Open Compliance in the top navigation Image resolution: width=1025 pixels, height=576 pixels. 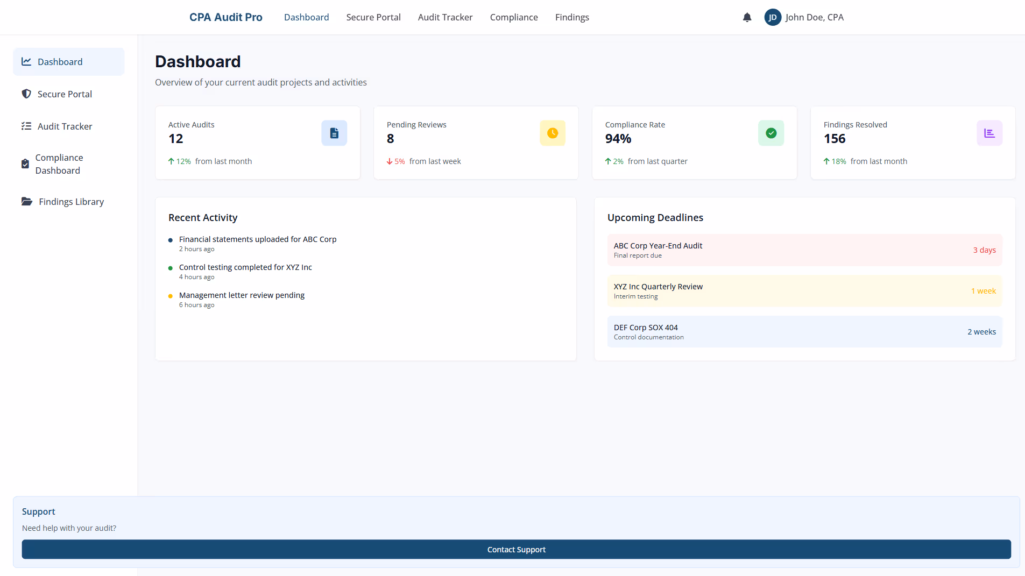514,17
